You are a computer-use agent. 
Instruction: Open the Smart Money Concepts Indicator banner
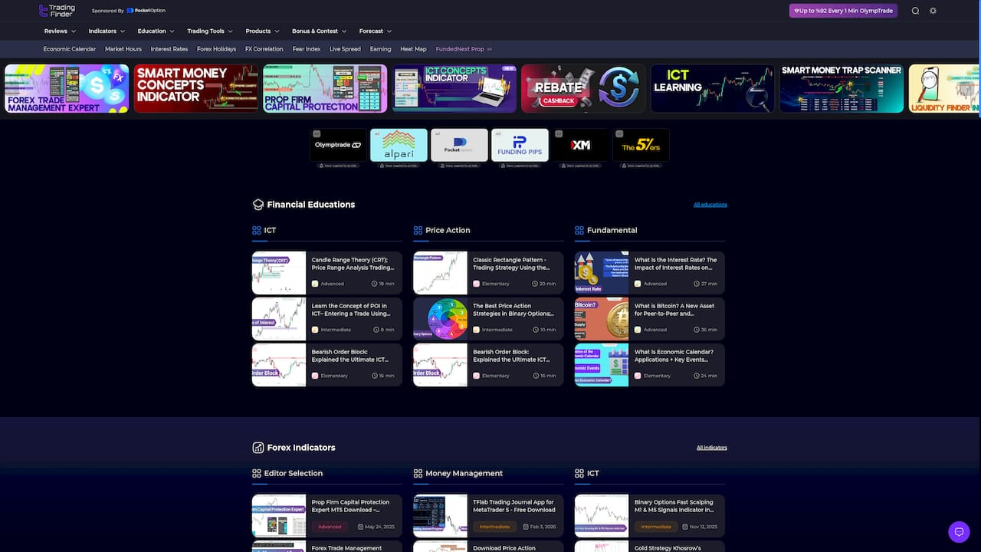point(195,87)
